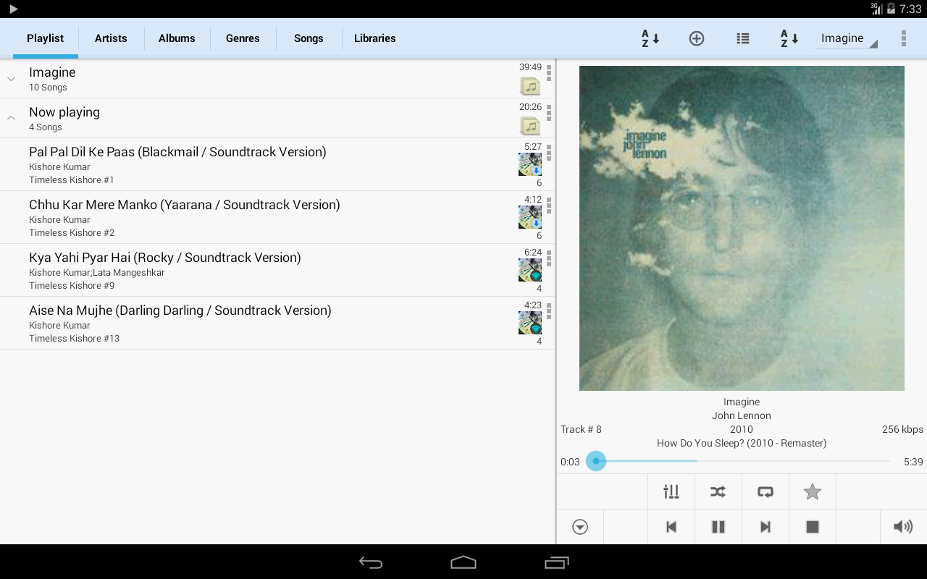927x579 pixels.
Task: Click the How Do You Sleep? track title
Action: [x=742, y=443]
